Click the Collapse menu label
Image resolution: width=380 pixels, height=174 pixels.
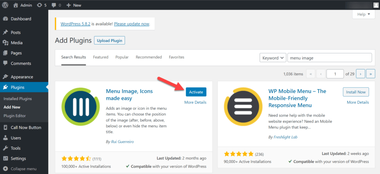(24, 169)
